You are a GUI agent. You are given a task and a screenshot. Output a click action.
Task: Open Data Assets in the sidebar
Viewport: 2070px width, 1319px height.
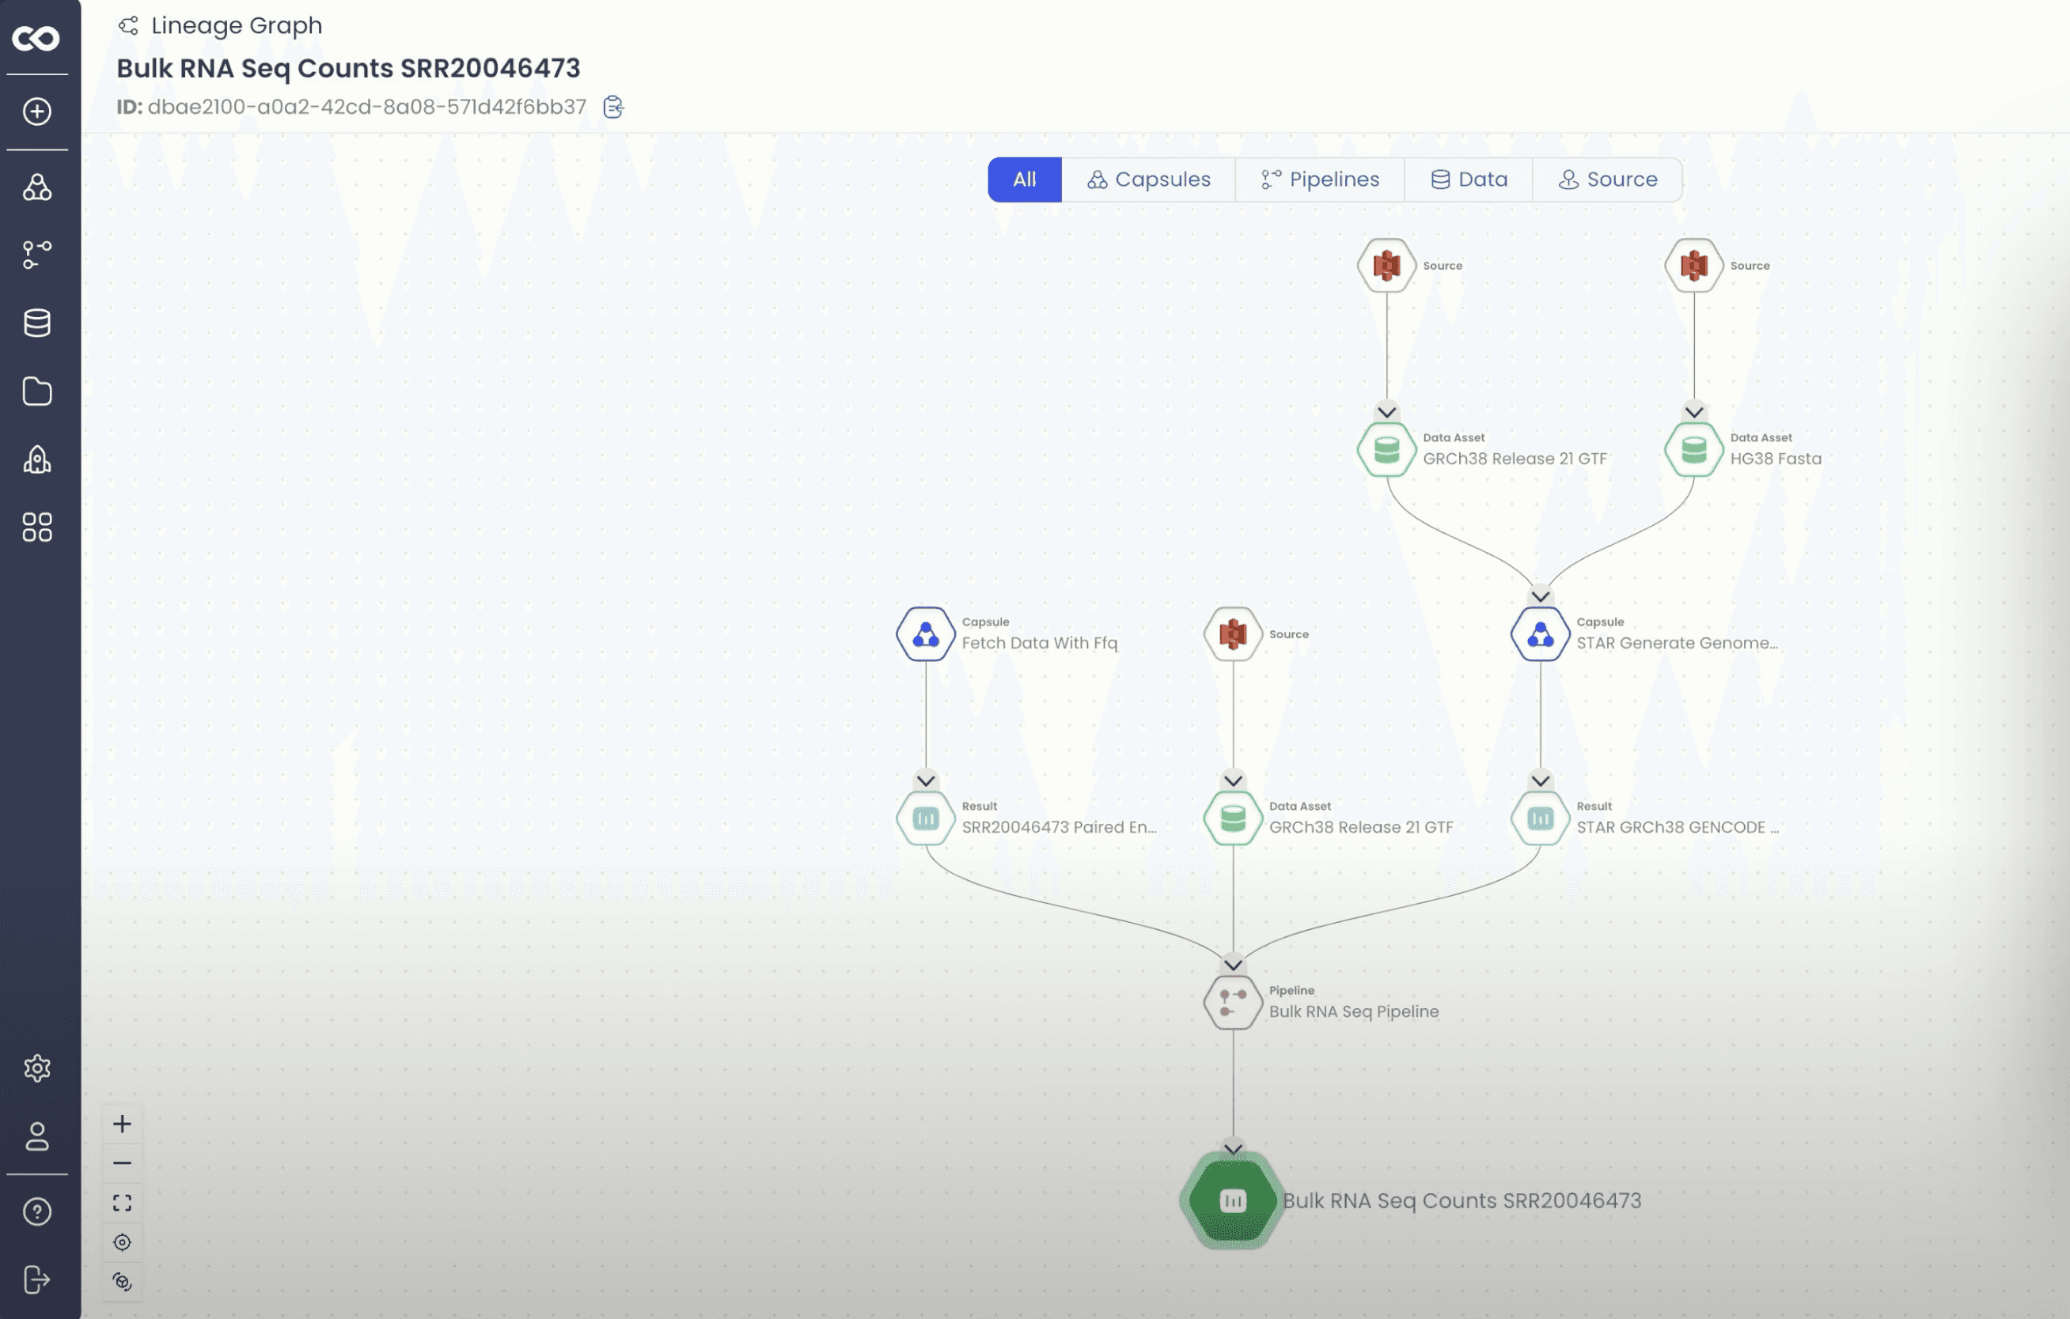coord(37,323)
